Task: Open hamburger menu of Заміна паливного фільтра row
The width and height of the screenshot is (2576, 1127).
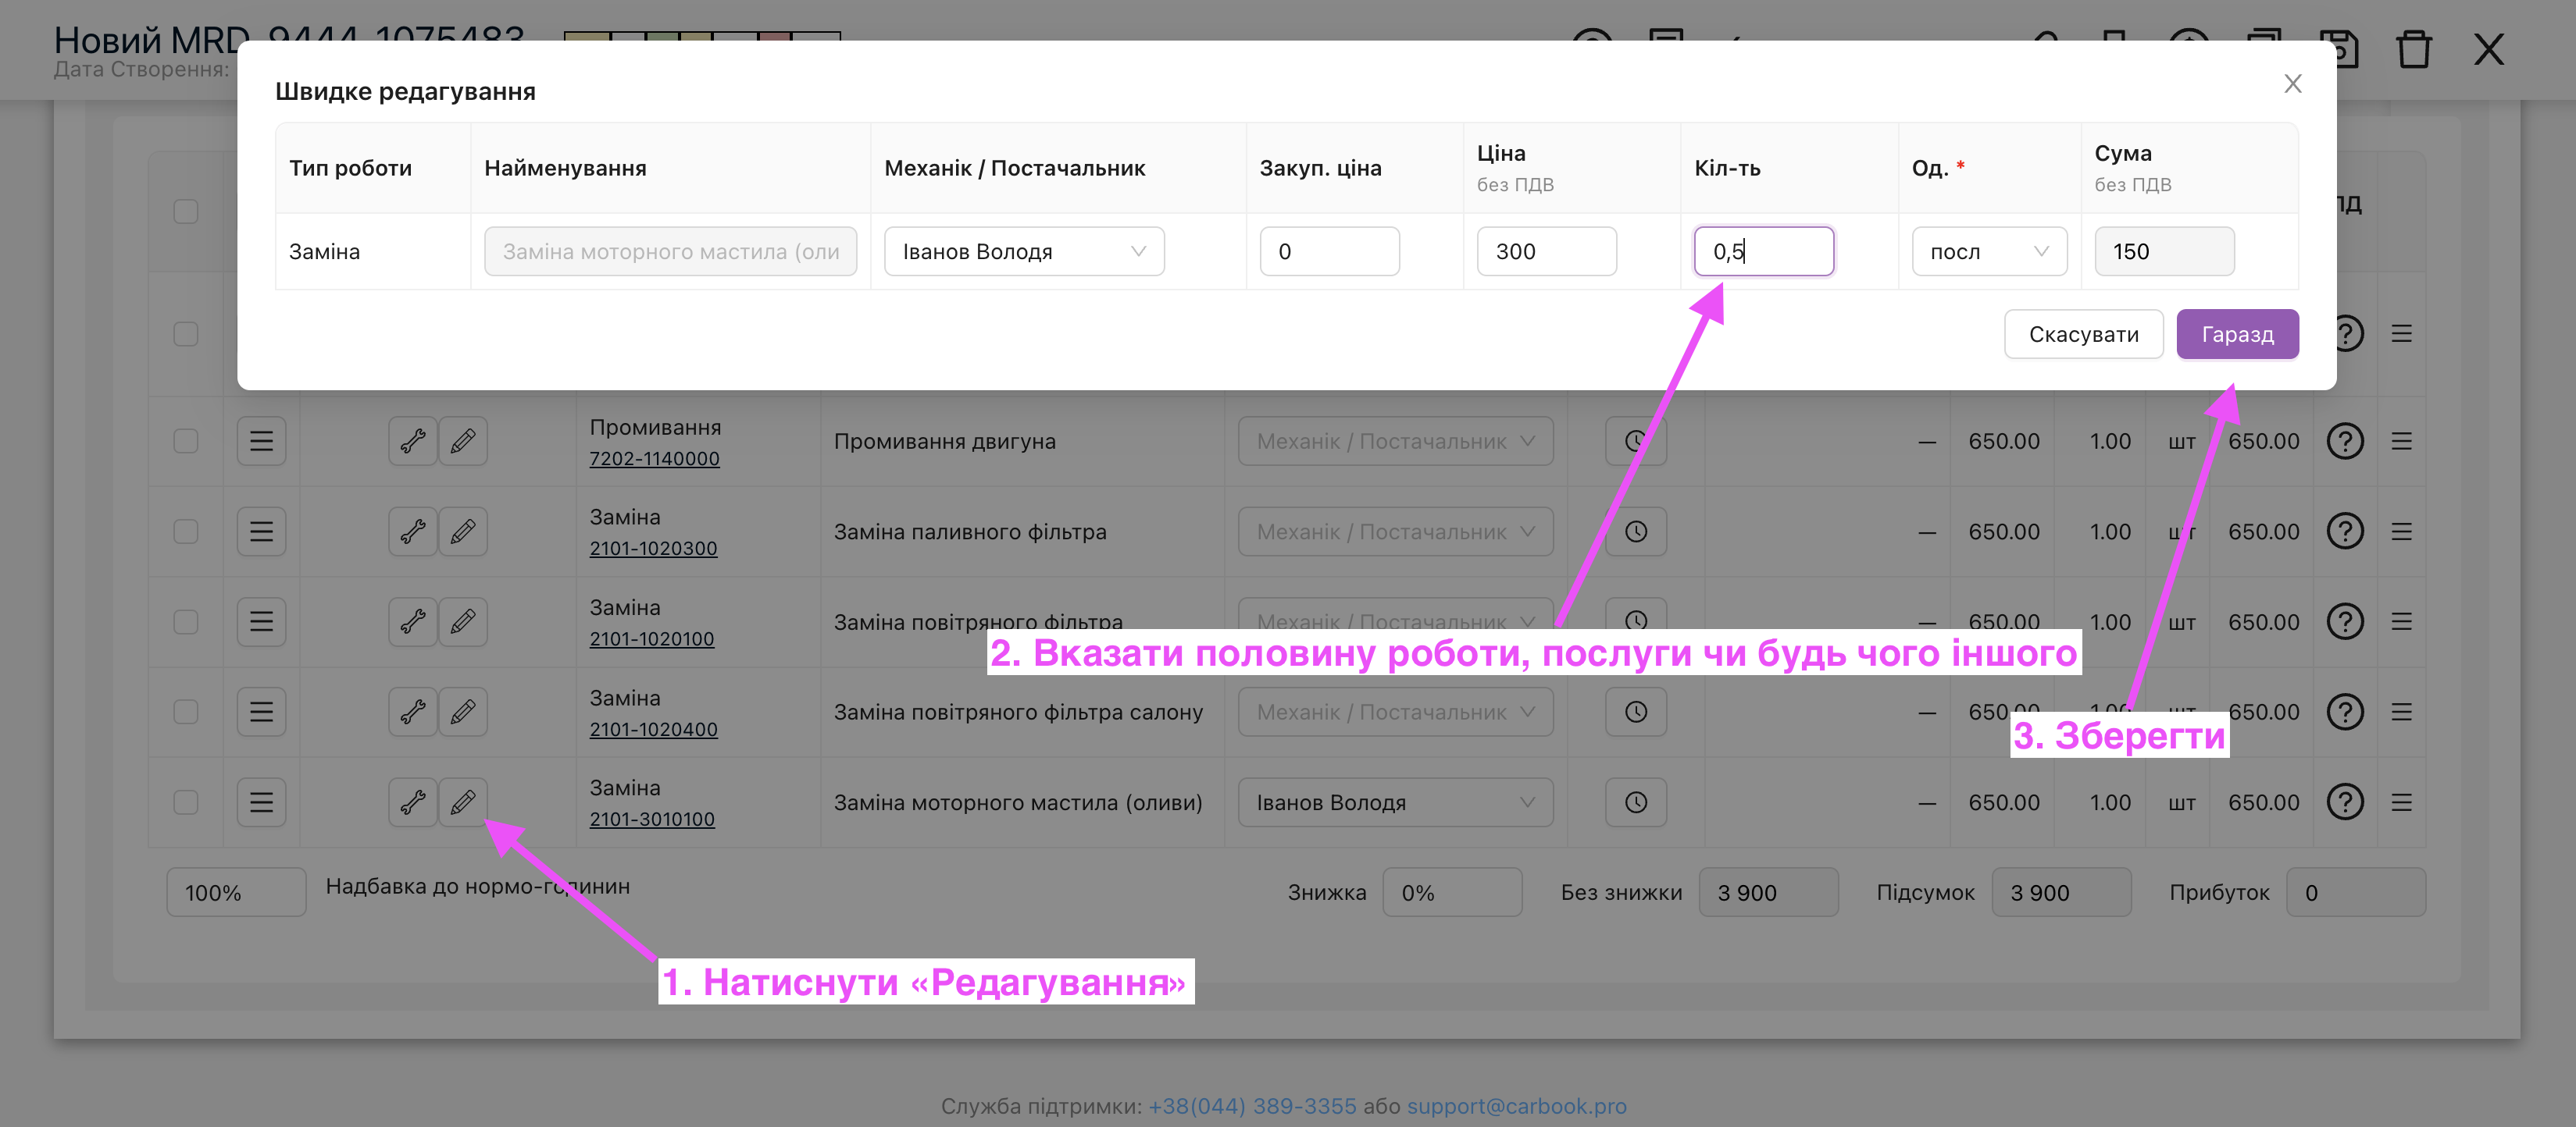Action: point(261,531)
